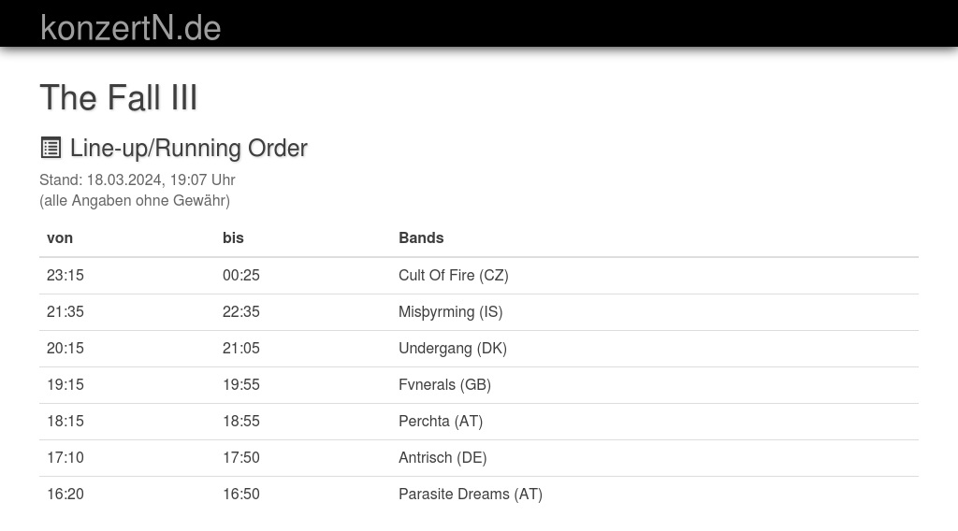Viewport: 958px width, 531px height.
Task: Select the Antrisch (DE) band entry
Action: coord(443,457)
